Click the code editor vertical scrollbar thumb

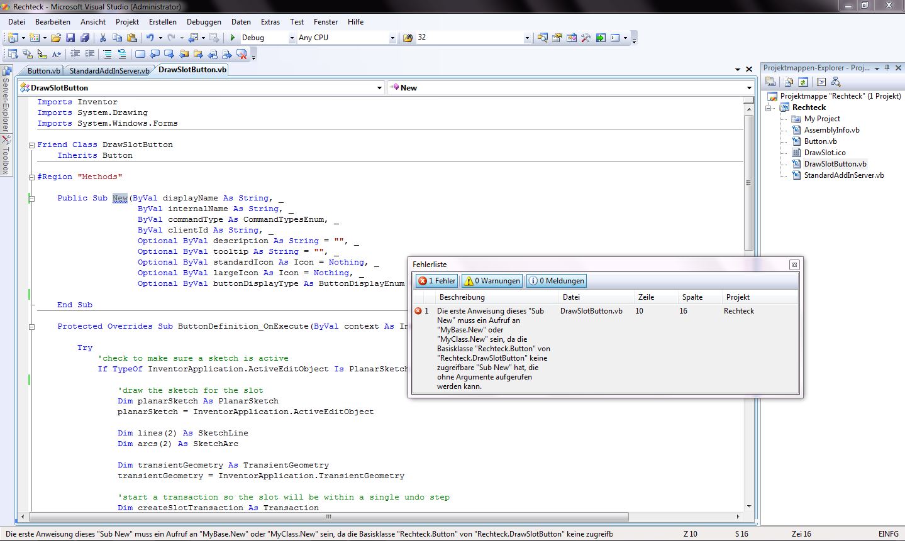click(x=748, y=182)
